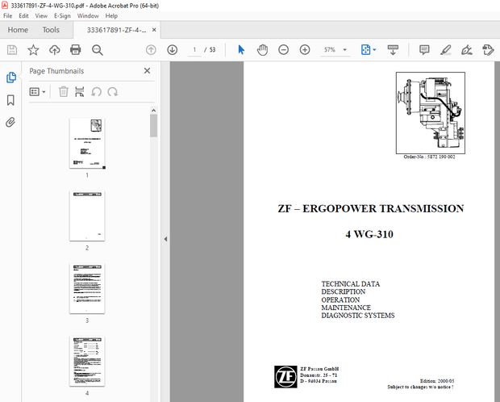Select page 2 thumbnail
This screenshot has height=402, width=500.
(87, 216)
